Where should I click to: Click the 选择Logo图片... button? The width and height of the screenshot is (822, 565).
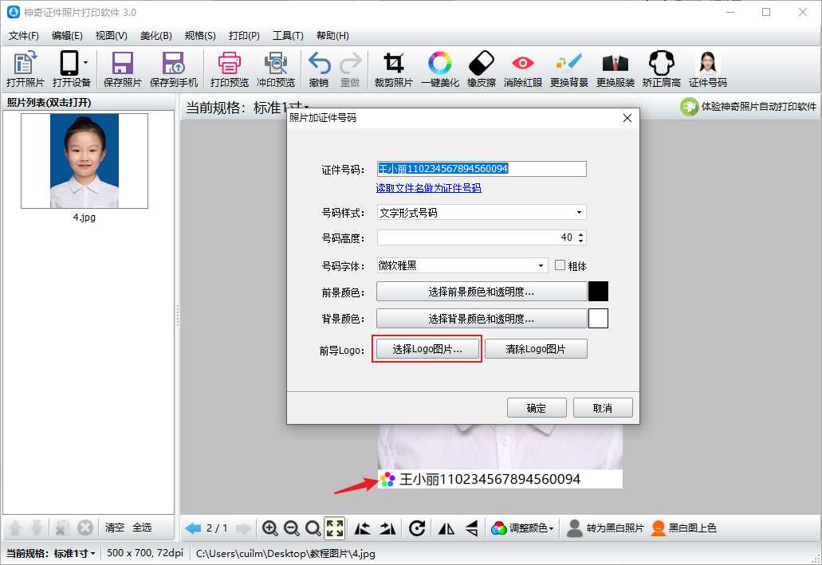point(427,349)
